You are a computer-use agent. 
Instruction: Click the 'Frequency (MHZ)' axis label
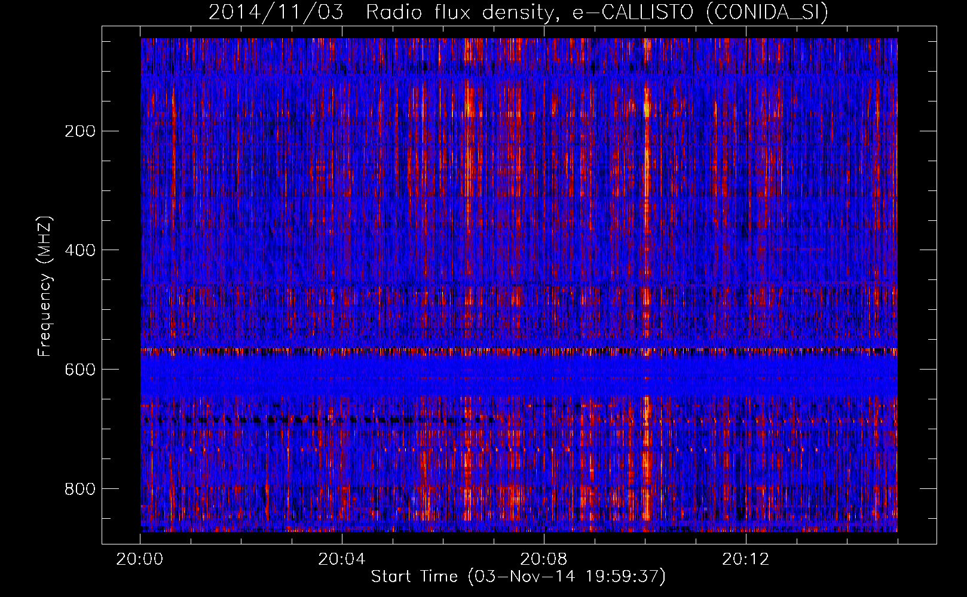click(x=45, y=287)
